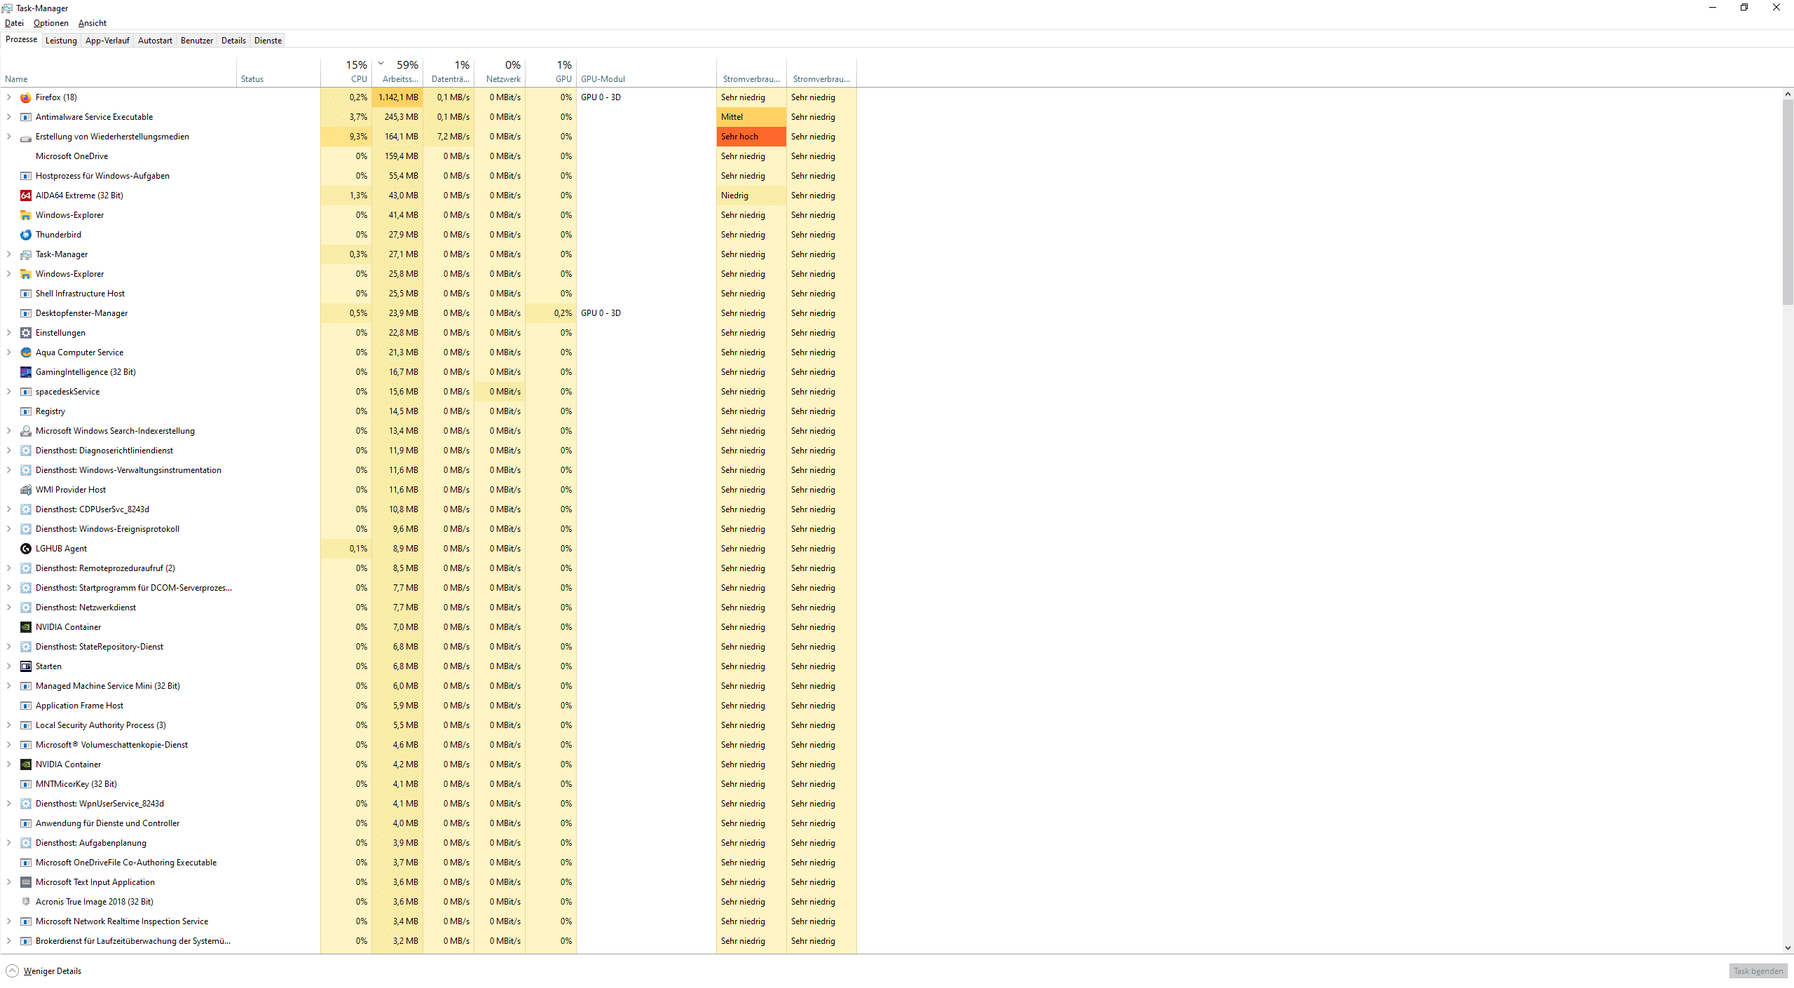Click the Microsoft Windows Search-Indexerstellung icon
This screenshot has height=988, width=1794.
(26, 431)
